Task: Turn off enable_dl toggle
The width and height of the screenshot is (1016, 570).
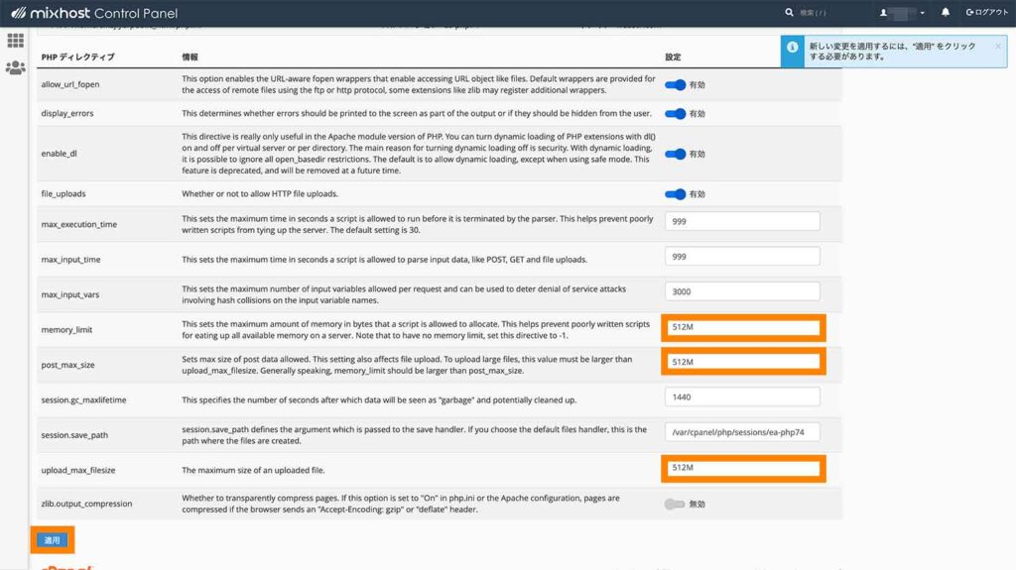Action: 675,154
